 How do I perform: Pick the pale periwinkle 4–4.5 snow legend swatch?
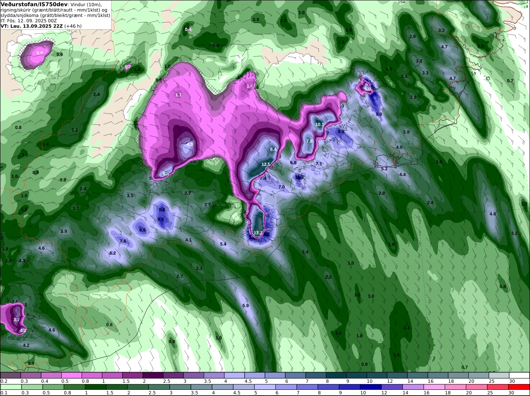pyautogui.click(x=234, y=375)
